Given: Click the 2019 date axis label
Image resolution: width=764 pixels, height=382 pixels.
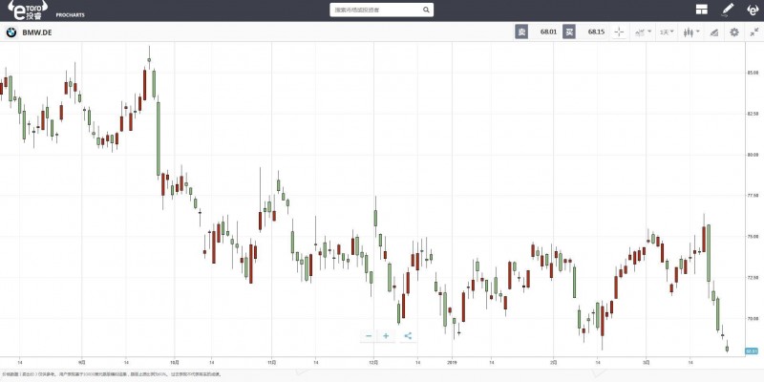Looking at the screenshot, I should click(452, 362).
